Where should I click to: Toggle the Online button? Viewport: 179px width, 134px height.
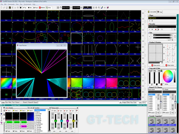coord(48,8)
